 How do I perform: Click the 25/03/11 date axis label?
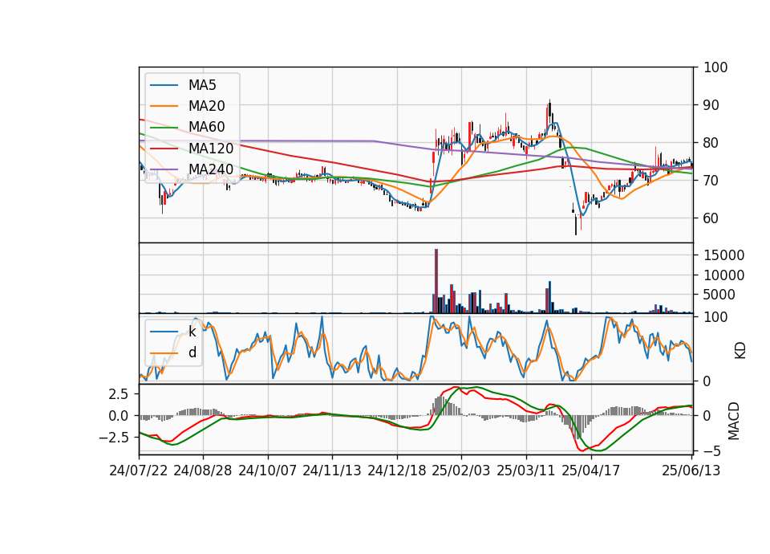[x=526, y=471]
